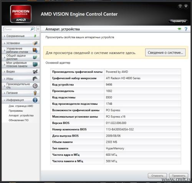Image resolution: width=192 pixels, height=183 pixels.
Task: Expand the Видео section
Action: (x=21, y=72)
